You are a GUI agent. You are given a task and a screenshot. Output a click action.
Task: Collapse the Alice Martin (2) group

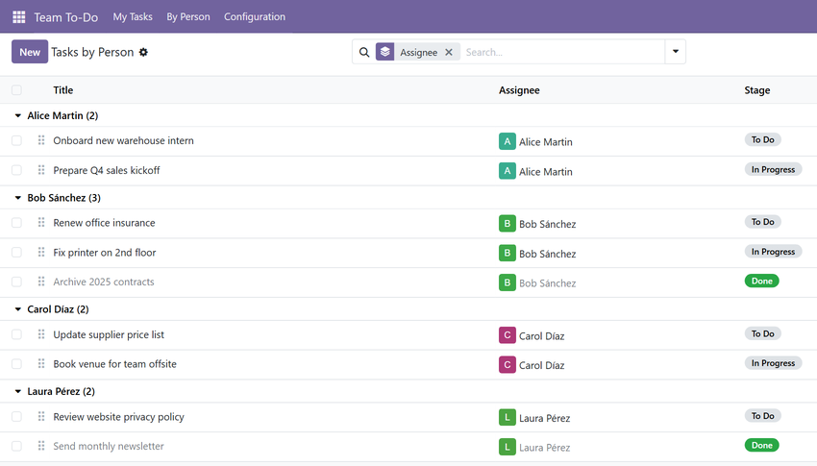(x=17, y=115)
